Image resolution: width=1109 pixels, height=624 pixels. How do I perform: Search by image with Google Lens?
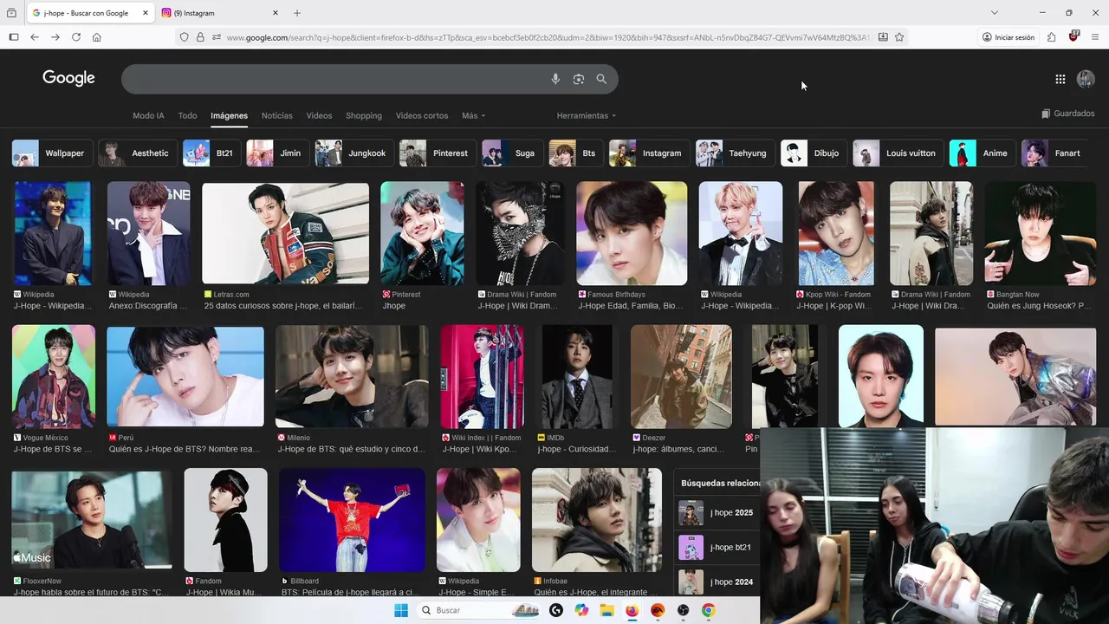click(x=579, y=79)
